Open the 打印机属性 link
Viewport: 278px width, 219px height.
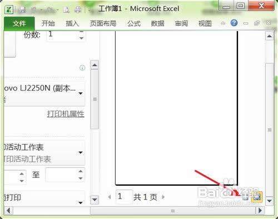[x=66, y=114]
